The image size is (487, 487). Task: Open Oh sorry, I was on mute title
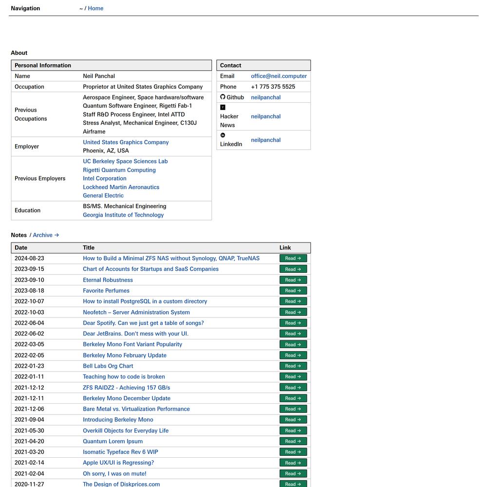point(114,474)
